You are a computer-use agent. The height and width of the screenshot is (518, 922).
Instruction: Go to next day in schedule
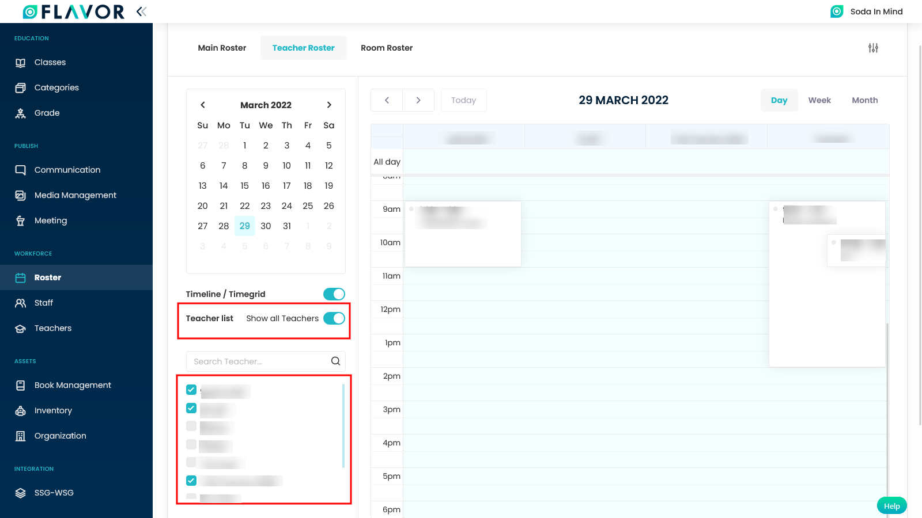pos(418,100)
